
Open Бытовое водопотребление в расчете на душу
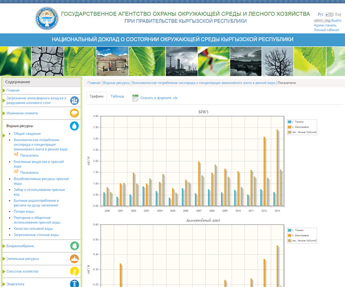(x=36, y=203)
